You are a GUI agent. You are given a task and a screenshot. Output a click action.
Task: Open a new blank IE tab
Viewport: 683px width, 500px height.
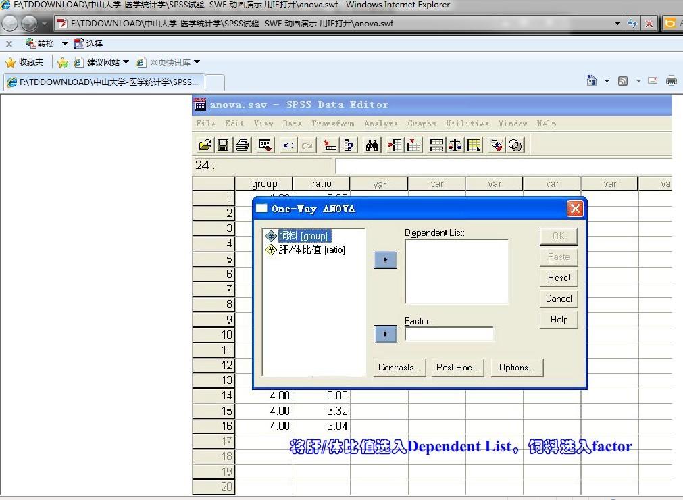click(x=215, y=82)
